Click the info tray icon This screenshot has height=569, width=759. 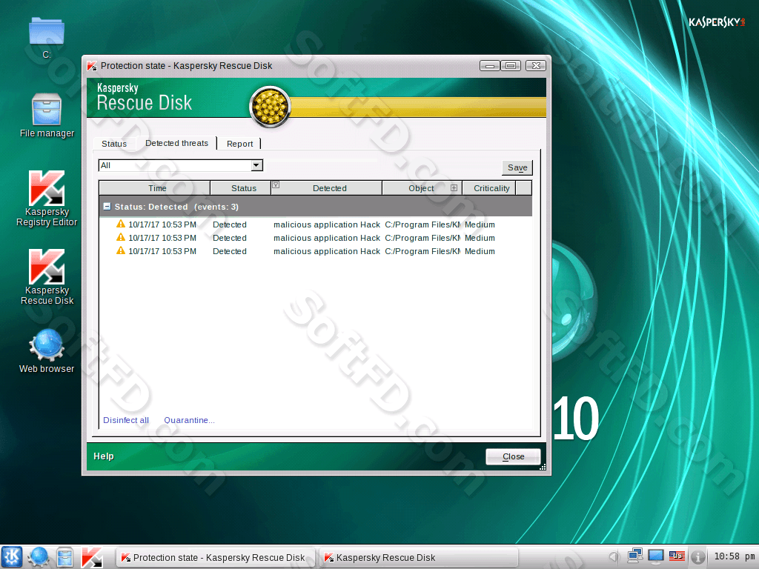pyautogui.click(x=697, y=557)
